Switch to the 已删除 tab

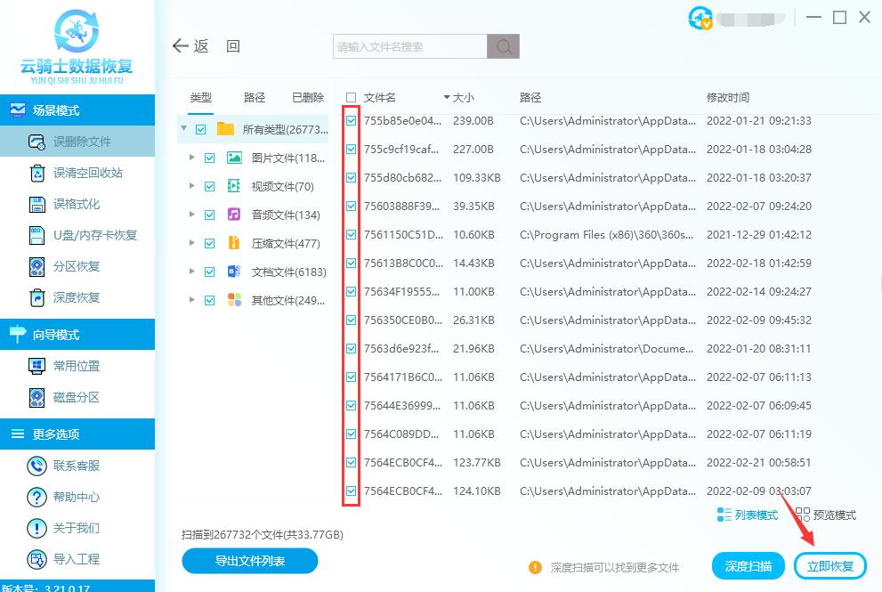click(308, 97)
